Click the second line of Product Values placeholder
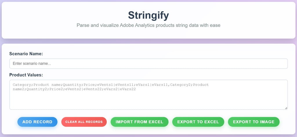This screenshot has width=297, height=137. click(74, 89)
